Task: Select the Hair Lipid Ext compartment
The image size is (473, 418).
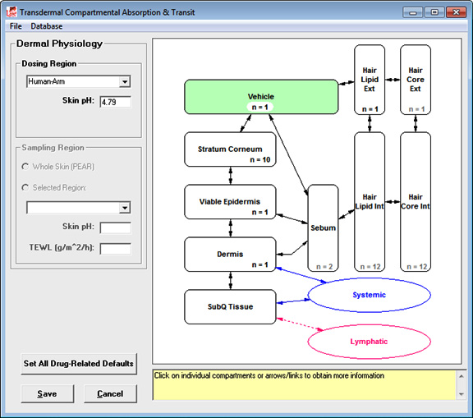Action: click(x=370, y=80)
